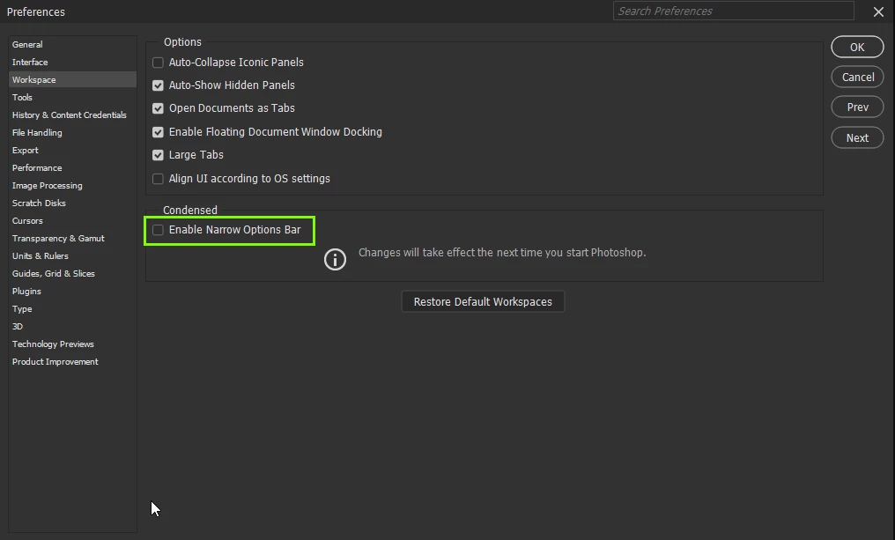Check Align UI according to OS settings

point(158,179)
